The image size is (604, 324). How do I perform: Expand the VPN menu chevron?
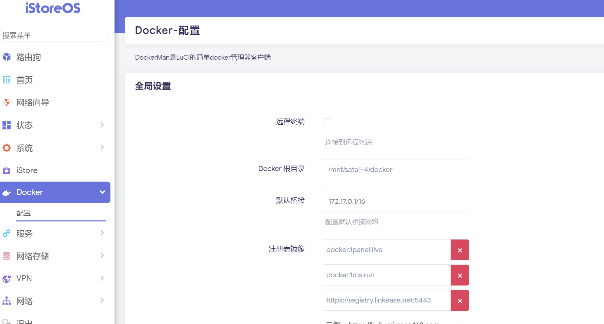[x=102, y=278]
